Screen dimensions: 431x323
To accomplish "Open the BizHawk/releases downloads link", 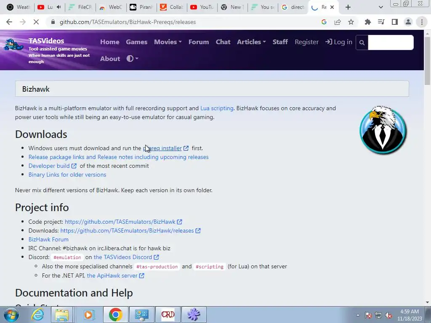I will tap(130, 230).
